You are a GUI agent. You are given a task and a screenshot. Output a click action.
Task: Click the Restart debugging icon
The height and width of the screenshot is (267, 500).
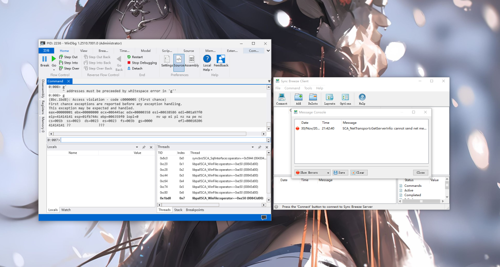(x=129, y=57)
